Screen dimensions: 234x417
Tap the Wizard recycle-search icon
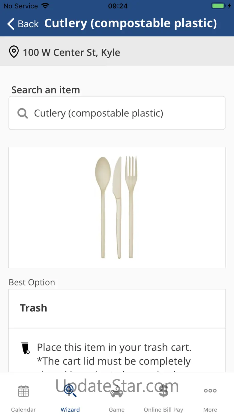[70, 390]
